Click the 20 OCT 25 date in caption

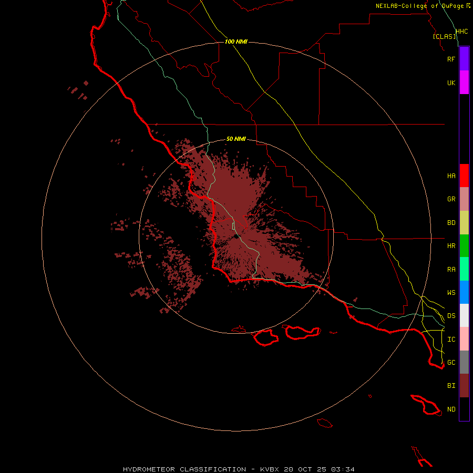point(305,469)
